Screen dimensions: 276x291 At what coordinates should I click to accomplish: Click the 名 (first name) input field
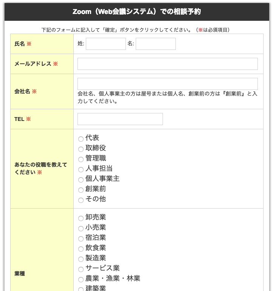tap(156, 44)
